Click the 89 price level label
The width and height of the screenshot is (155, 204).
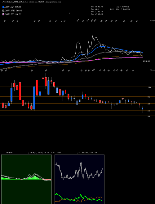(x=149, y=104)
